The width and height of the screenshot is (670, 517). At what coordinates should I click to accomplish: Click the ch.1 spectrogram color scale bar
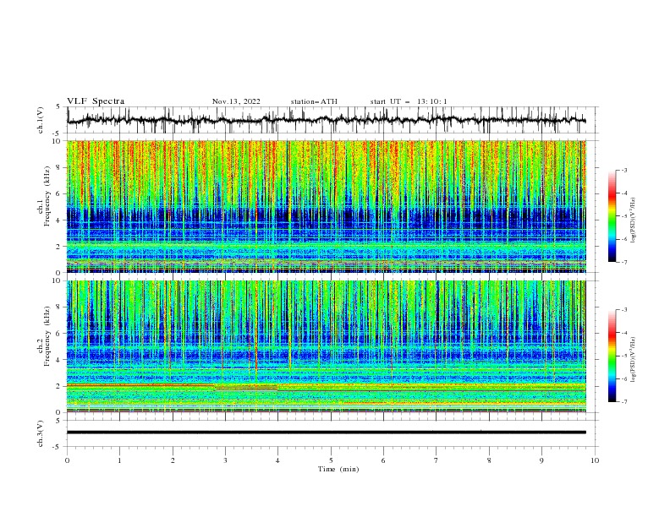(x=612, y=216)
